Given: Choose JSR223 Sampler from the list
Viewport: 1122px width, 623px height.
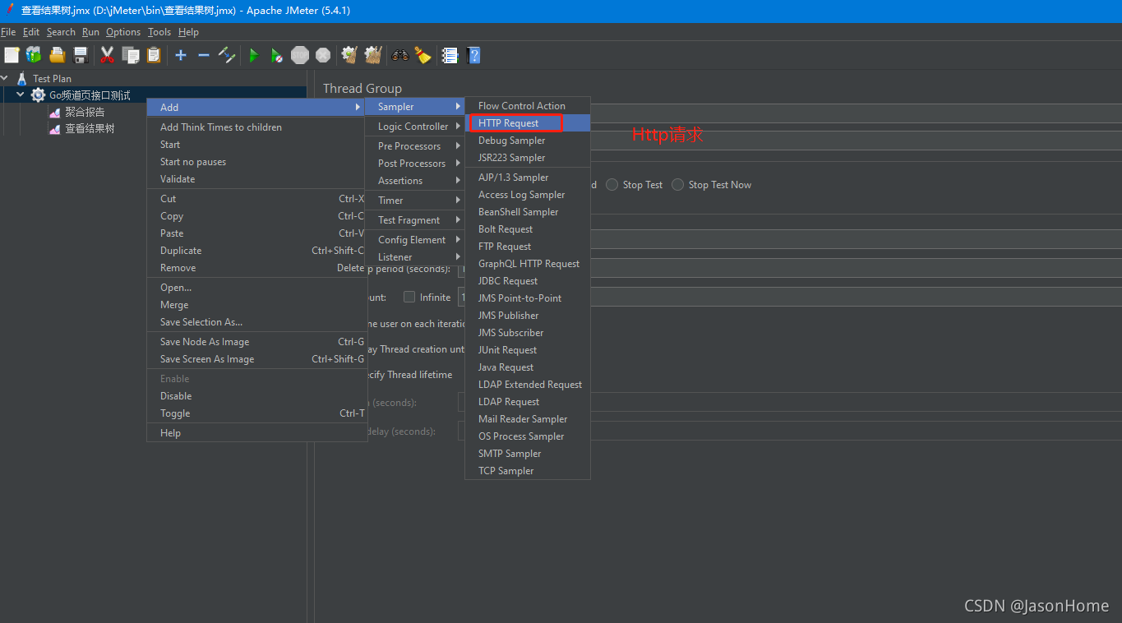Looking at the screenshot, I should (528, 158).
